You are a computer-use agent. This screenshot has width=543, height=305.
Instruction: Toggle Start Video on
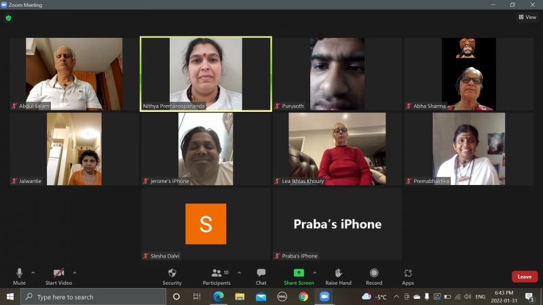click(x=58, y=277)
